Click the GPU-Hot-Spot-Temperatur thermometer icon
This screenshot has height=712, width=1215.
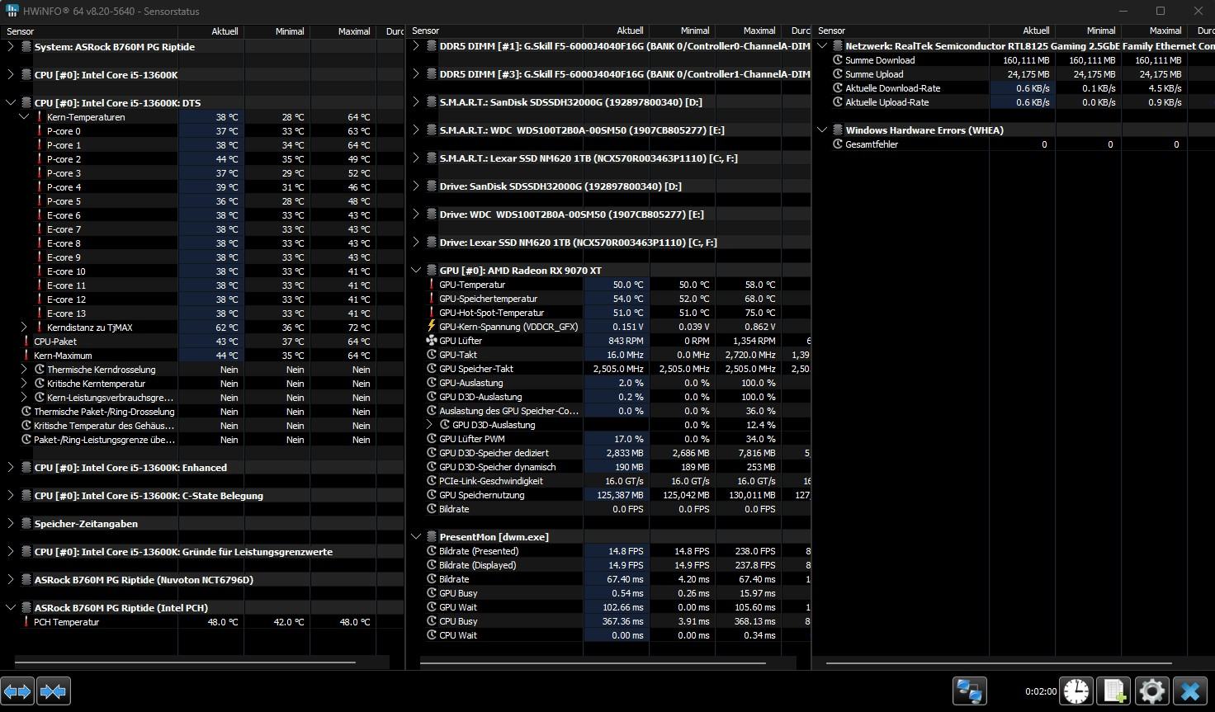[x=431, y=313]
